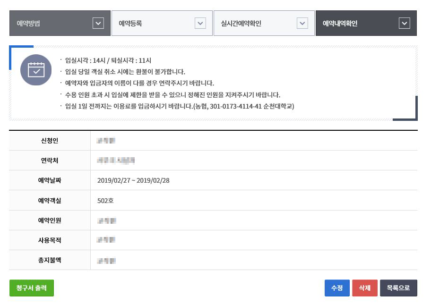Open the 실시간예약확인 tab
The height and width of the screenshot is (304, 431).
coord(264,23)
